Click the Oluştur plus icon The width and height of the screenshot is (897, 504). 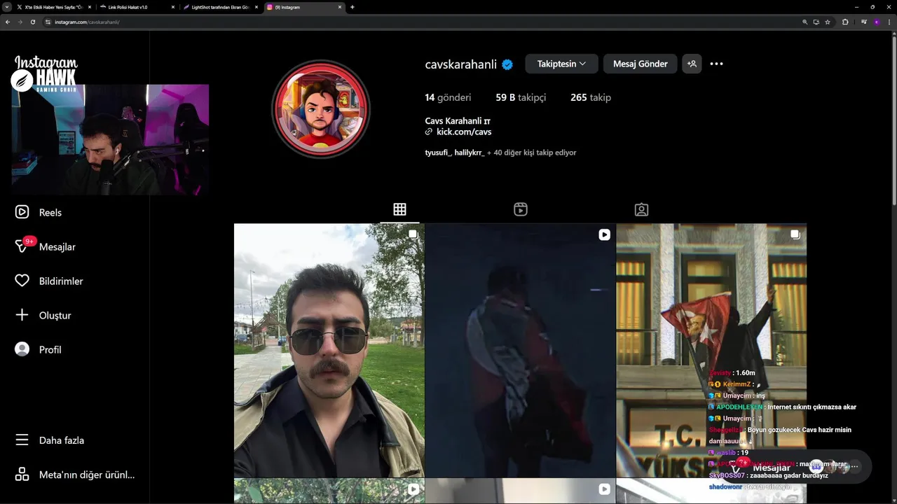(x=22, y=315)
